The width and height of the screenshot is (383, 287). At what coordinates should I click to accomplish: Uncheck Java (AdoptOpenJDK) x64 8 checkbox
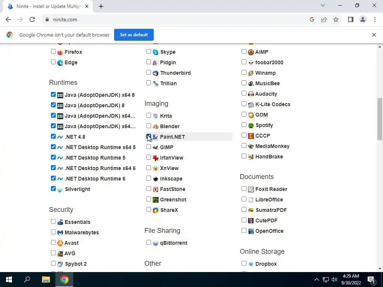point(53,95)
